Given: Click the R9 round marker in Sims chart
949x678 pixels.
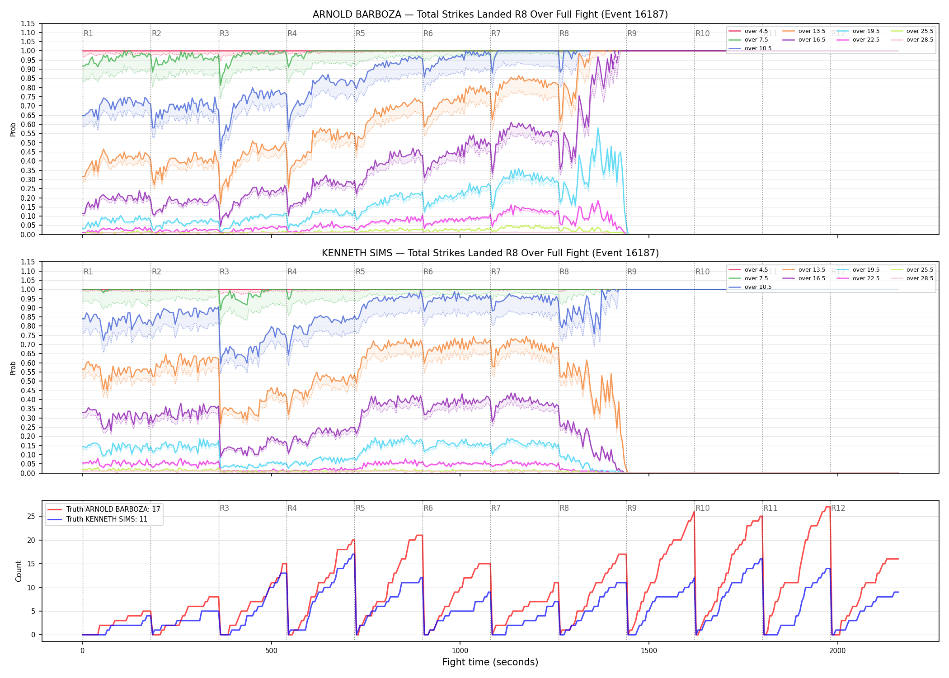Looking at the screenshot, I should 632,272.
